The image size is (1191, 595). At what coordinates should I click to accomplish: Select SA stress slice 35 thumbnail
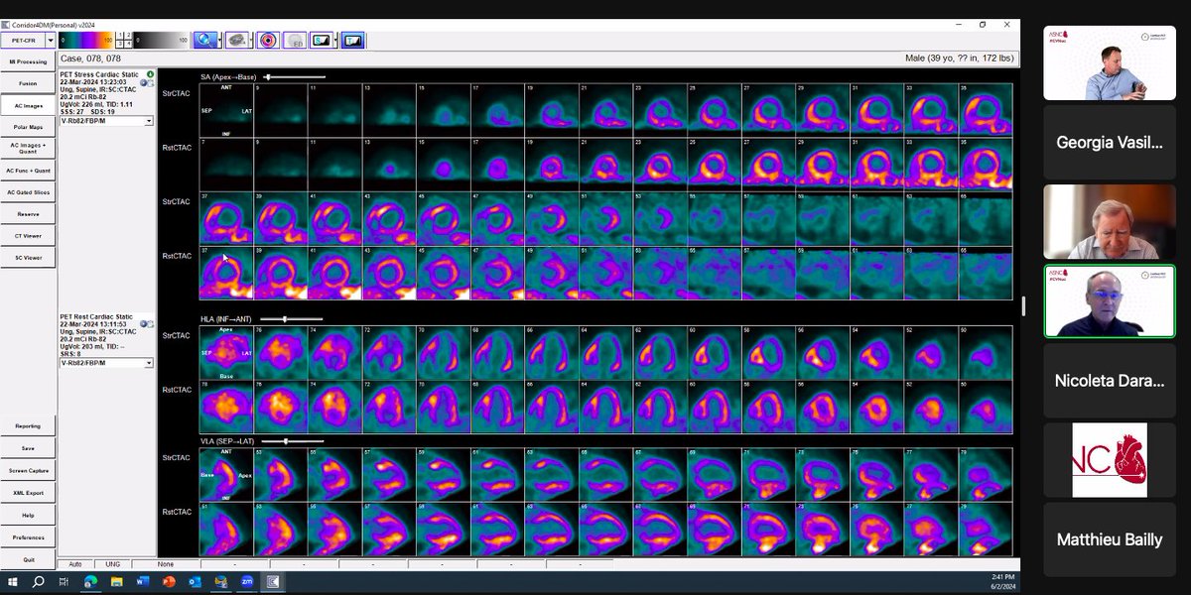point(986,110)
